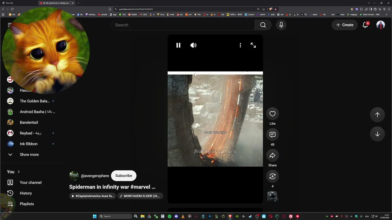Reload the page

[12, 9]
